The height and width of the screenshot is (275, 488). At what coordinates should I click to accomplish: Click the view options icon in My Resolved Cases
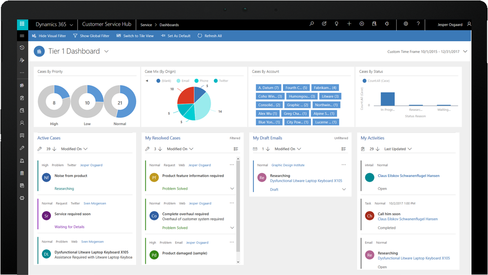[x=236, y=149]
